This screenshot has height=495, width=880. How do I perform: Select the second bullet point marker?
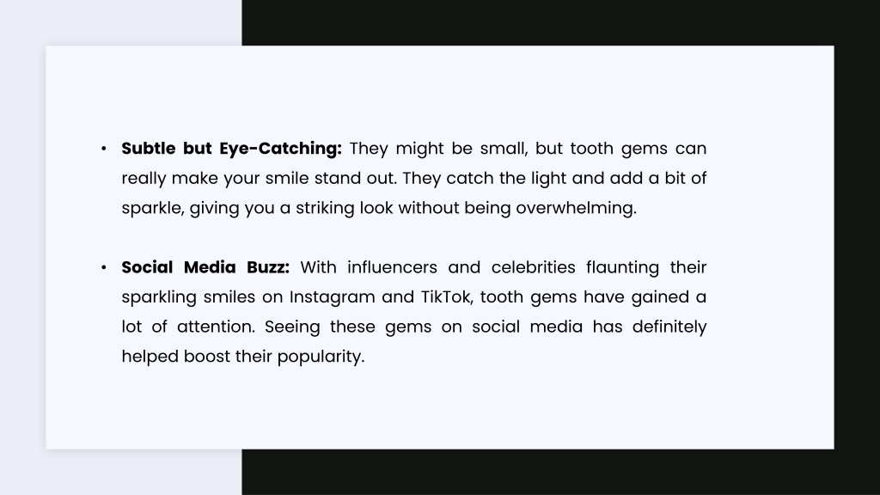104,268
